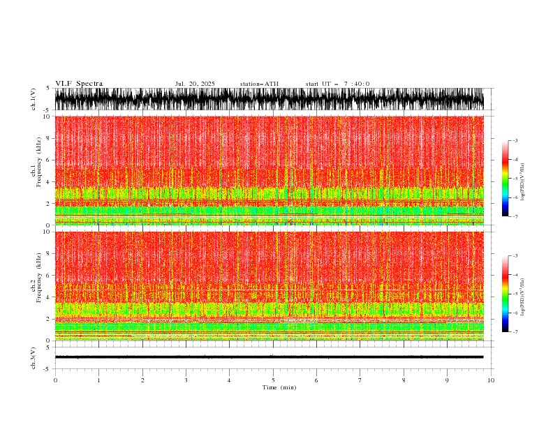
Task: Click the "start UT = 7:40:0" text
Action: coord(337,84)
